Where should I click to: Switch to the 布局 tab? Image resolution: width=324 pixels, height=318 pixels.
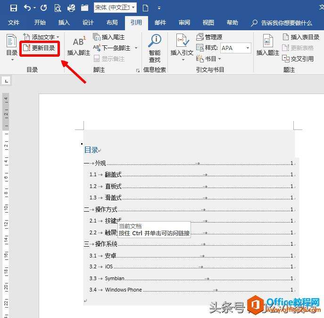click(x=112, y=22)
